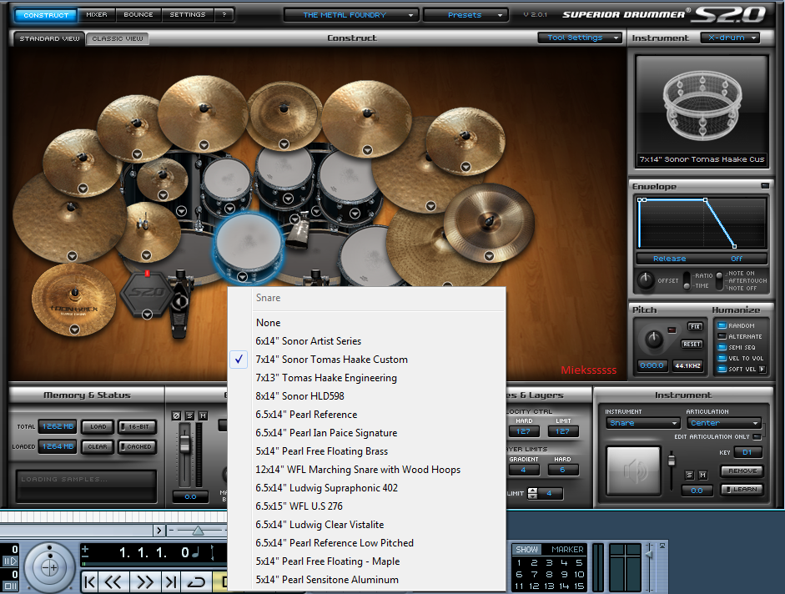Open the X-drum dropdown
Image resolution: width=785 pixels, height=594 pixels.
point(731,38)
